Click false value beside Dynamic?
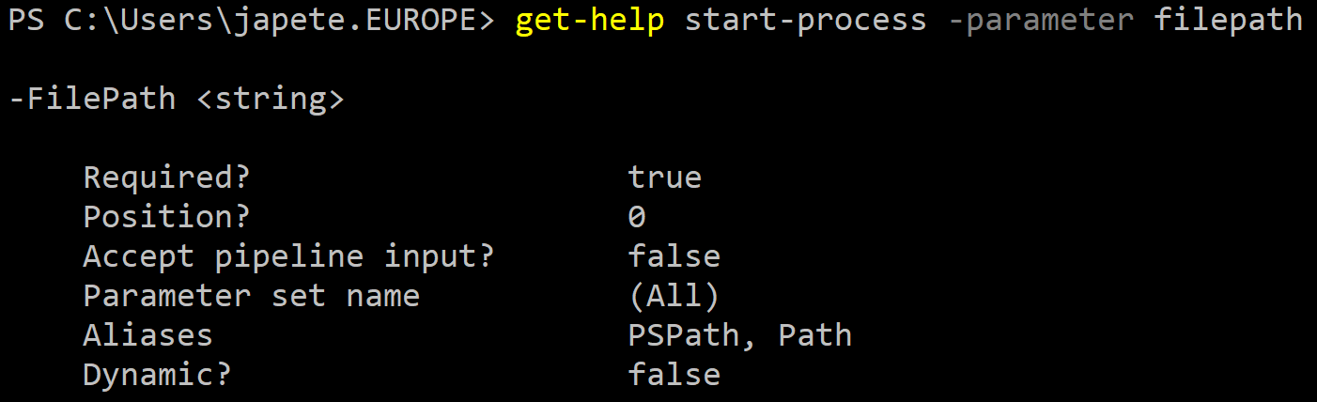Viewport: 1317px width, 402px height. 674,375
